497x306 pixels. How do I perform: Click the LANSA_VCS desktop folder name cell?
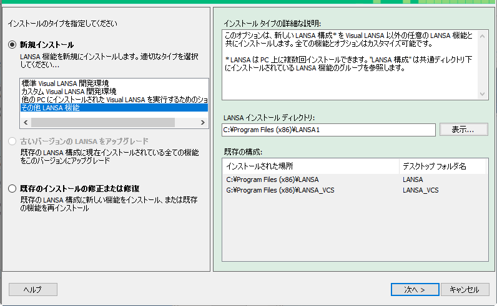[421, 190]
